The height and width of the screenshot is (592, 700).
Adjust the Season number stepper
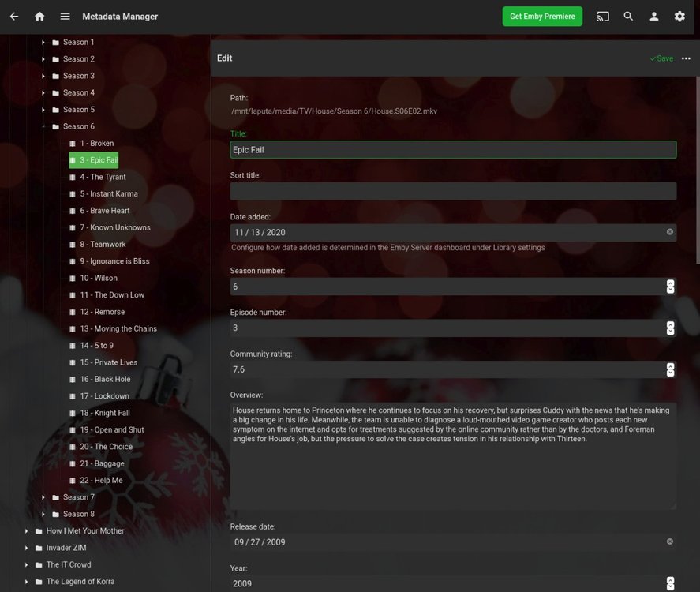(670, 287)
